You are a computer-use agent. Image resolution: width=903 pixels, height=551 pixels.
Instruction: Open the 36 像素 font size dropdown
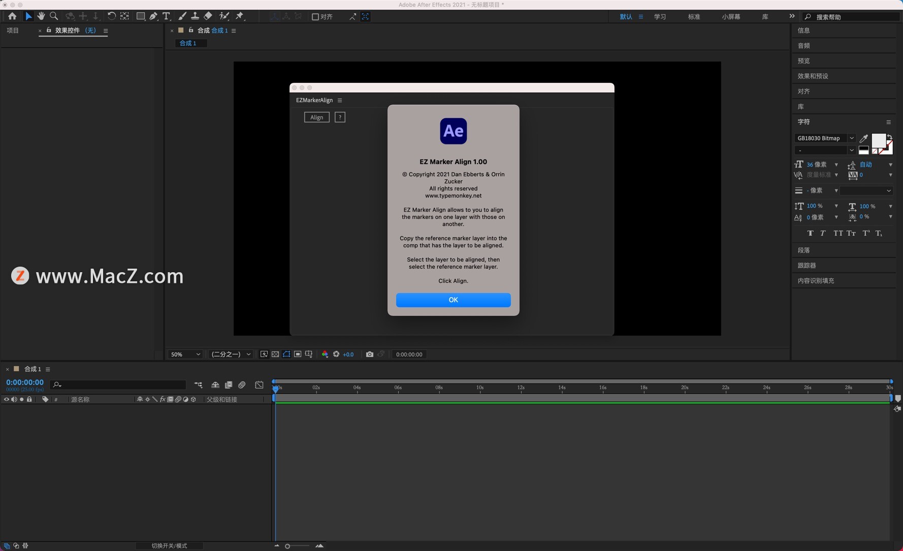click(836, 165)
